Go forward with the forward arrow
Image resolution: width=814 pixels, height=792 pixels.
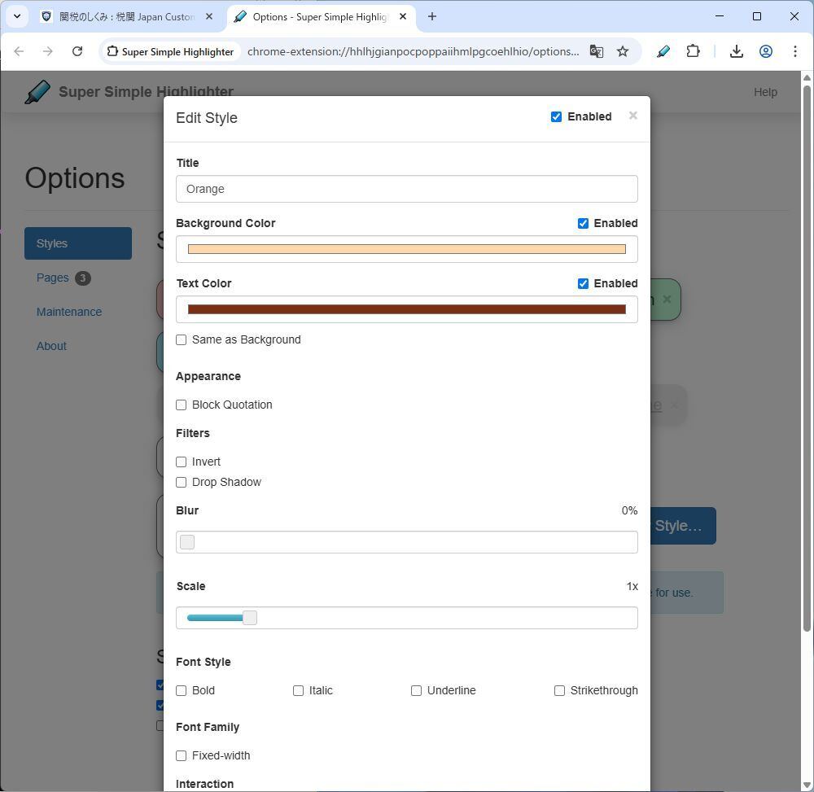pyautogui.click(x=48, y=51)
